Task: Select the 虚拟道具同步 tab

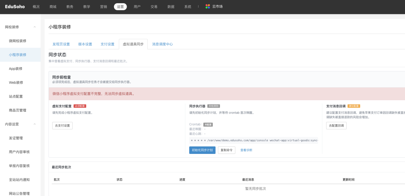Action: click(x=133, y=44)
